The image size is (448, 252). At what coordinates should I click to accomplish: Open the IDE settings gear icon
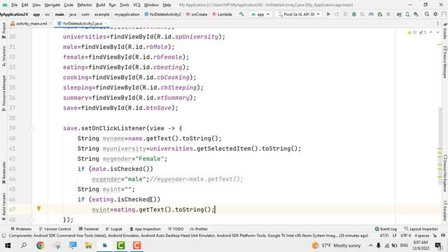[435, 14]
